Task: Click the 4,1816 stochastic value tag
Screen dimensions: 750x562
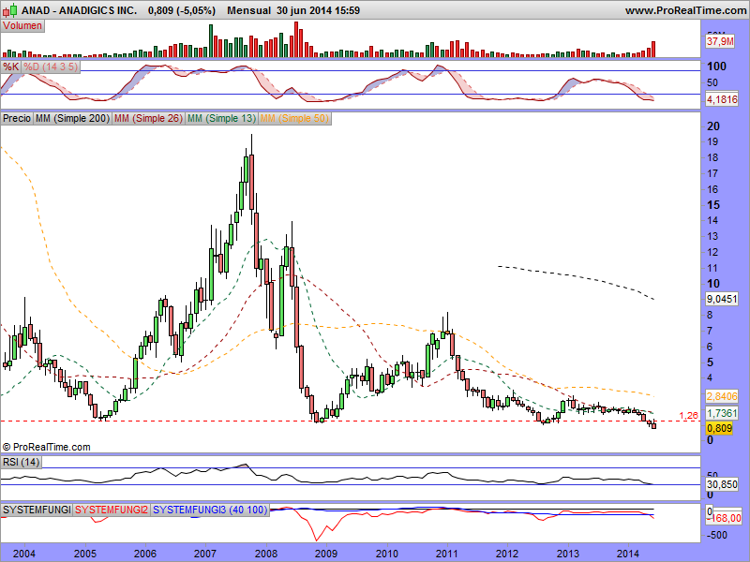Action: [722, 99]
